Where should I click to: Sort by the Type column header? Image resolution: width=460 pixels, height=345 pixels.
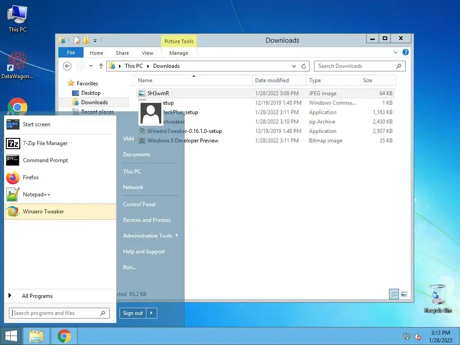(333, 80)
